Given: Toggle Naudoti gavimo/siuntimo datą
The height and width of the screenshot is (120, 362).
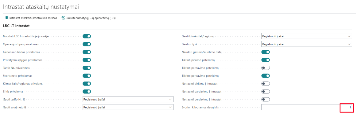Looking at the screenshot, I should click(x=266, y=52).
